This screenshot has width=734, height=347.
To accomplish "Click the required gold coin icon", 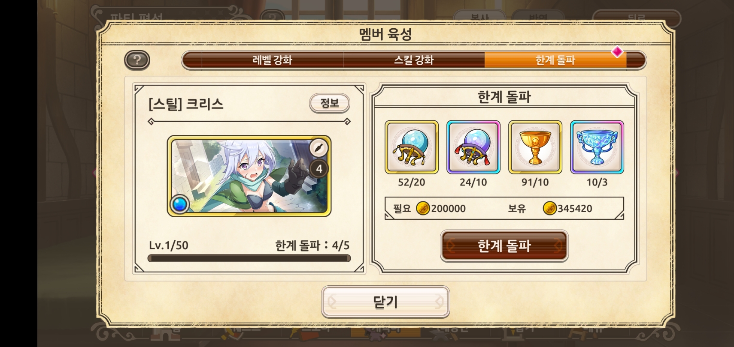I will [423, 209].
